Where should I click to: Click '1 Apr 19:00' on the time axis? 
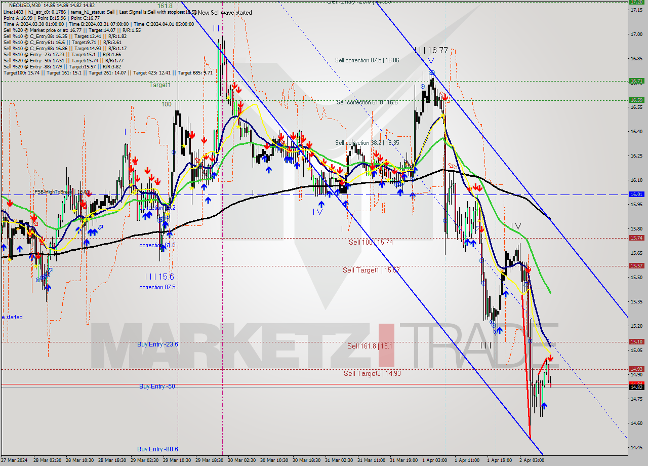[x=501, y=460]
